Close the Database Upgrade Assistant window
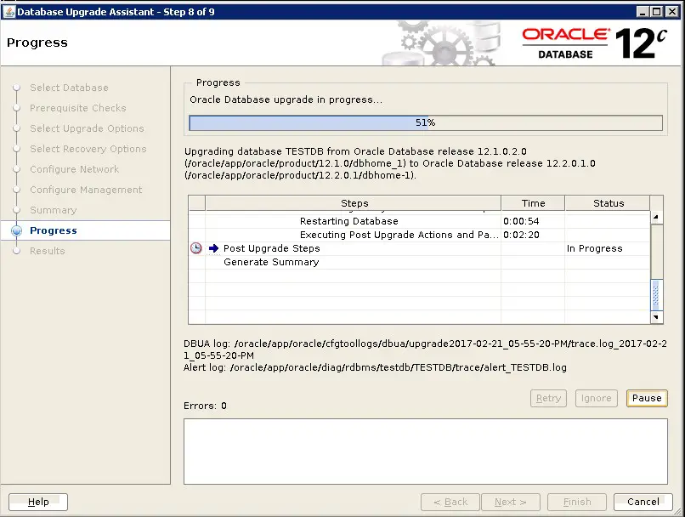685x517 pixels. pyautogui.click(x=672, y=12)
